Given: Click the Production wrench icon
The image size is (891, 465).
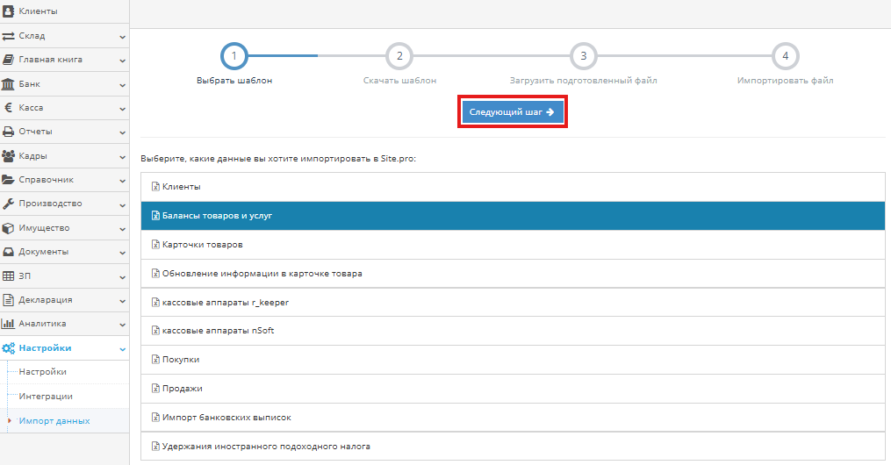Looking at the screenshot, I should (x=9, y=204).
